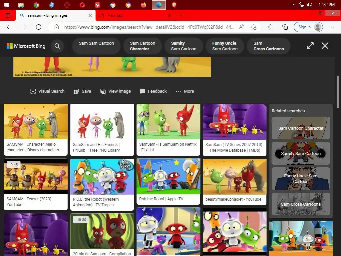Open beautymakeupnadjet YouTube result
Screen dimensions: 341x256
[x=234, y=182]
